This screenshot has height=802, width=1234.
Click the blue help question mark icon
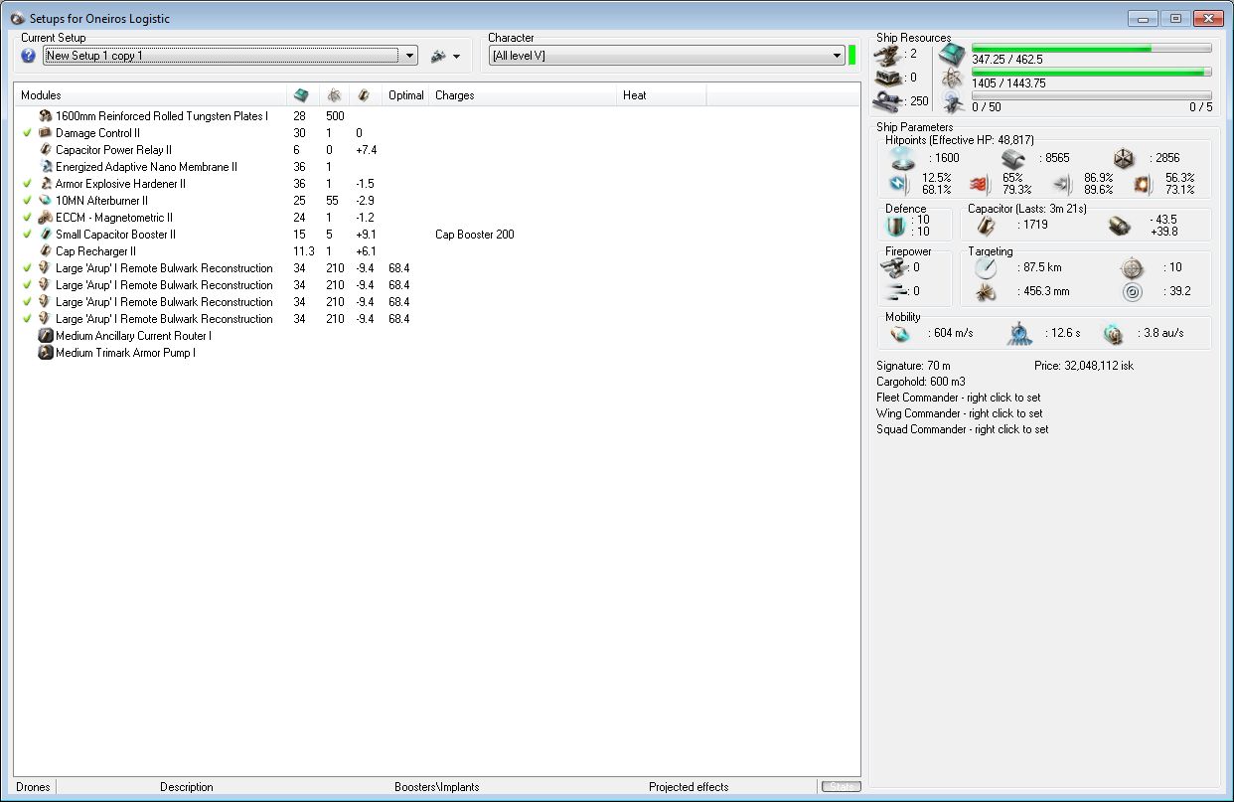pyautogui.click(x=28, y=56)
